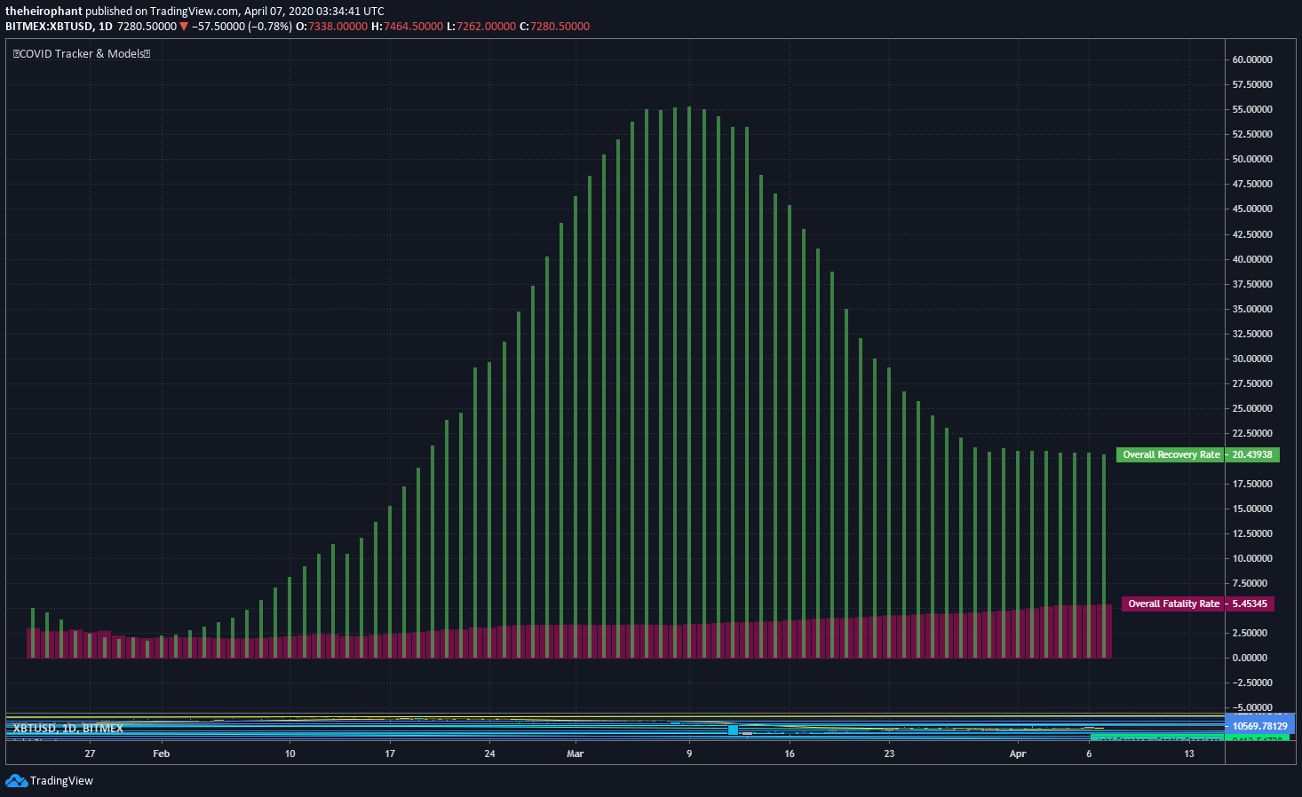Screen dimensions: 1302x797
Task: Click the 1D interval label in header
Action: (x=106, y=27)
